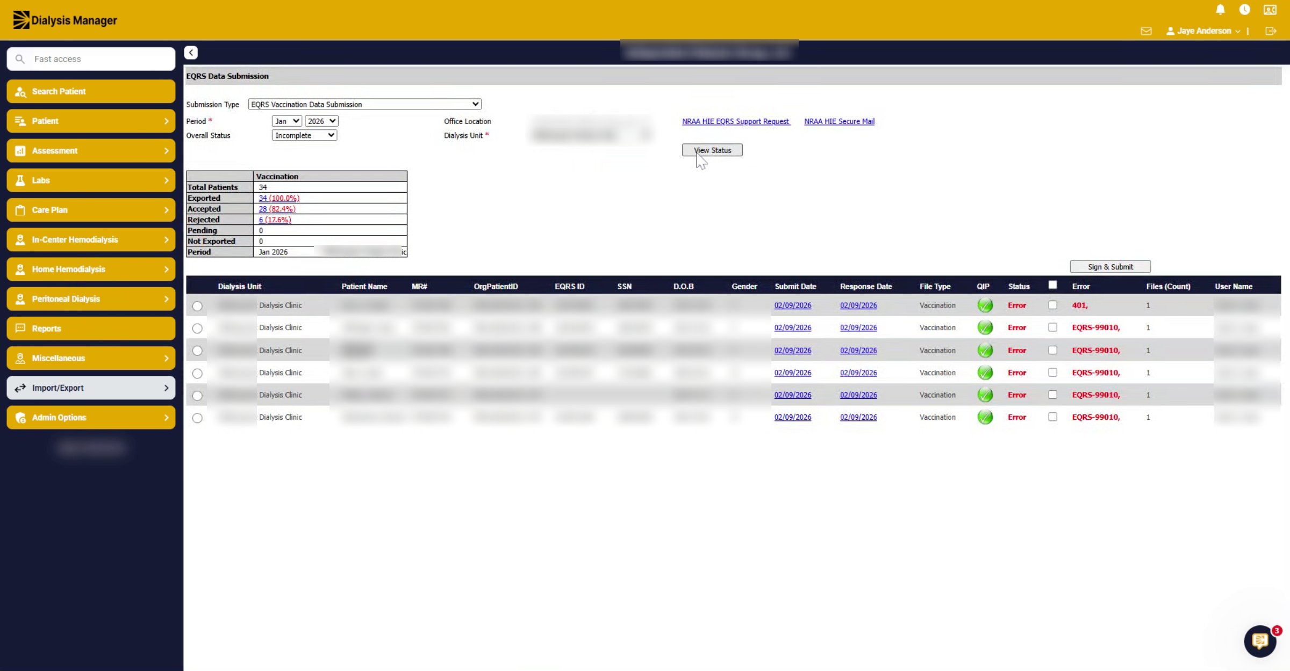Open the Period year dropdown showing 2026
Image resolution: width=1290 pixels, height=671 pixels.
[x=321, y=121]
